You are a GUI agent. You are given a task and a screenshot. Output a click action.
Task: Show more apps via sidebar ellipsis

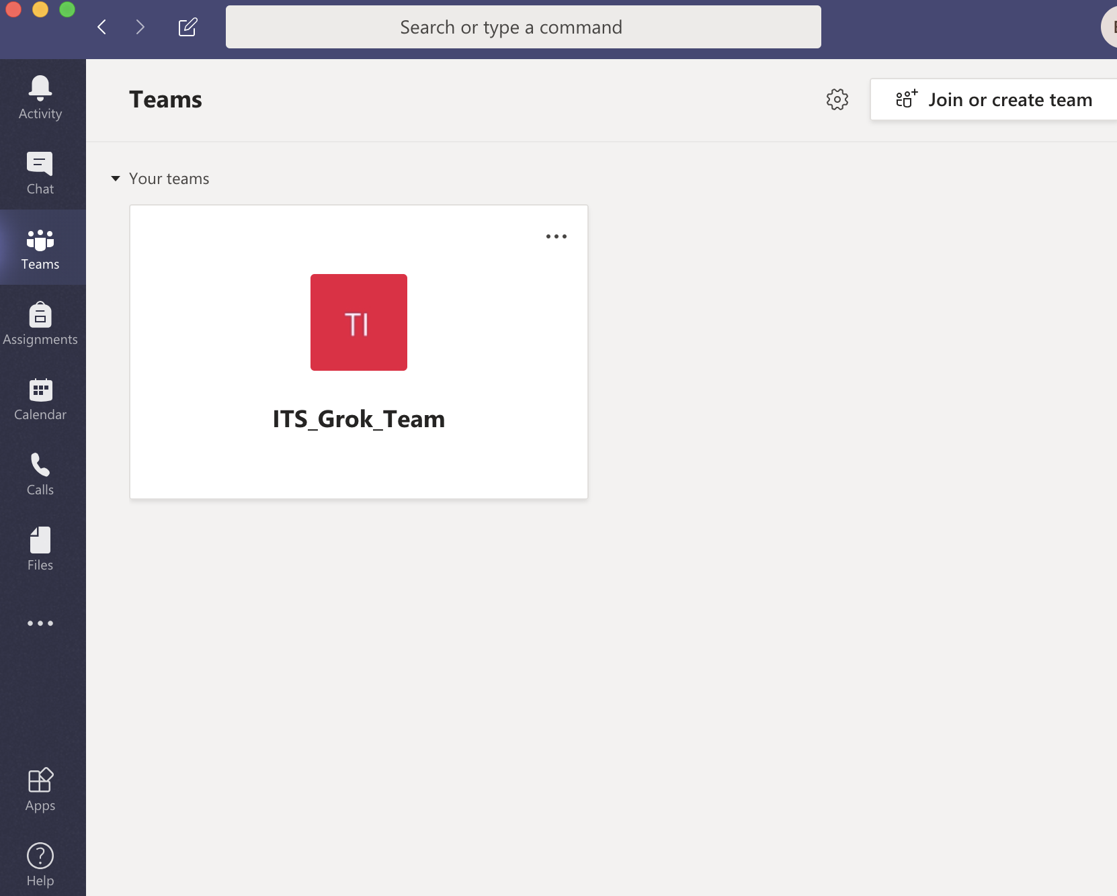(x=40, y=623)
